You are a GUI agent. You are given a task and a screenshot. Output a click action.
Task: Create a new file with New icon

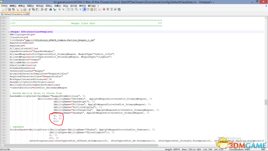[2, 10]
